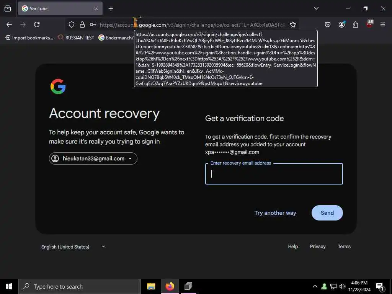The width and height of the screenshot is (392, 294).
Task: Open the extension icon with 46 badge
Action: click(369, 24)
